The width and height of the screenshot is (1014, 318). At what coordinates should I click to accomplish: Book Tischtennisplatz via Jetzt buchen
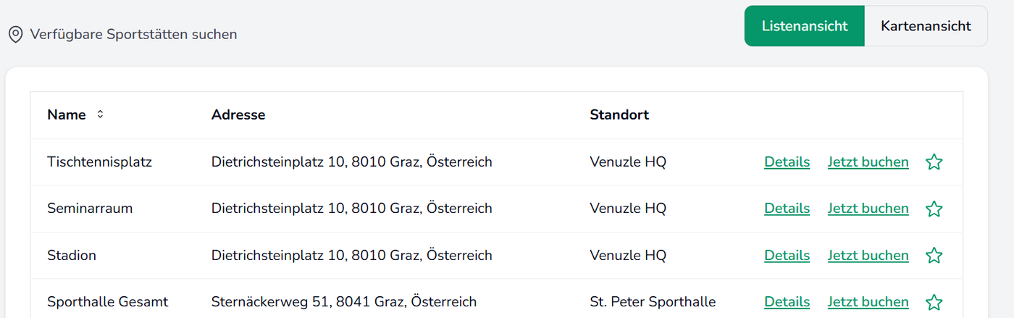[x=868, y=162]
